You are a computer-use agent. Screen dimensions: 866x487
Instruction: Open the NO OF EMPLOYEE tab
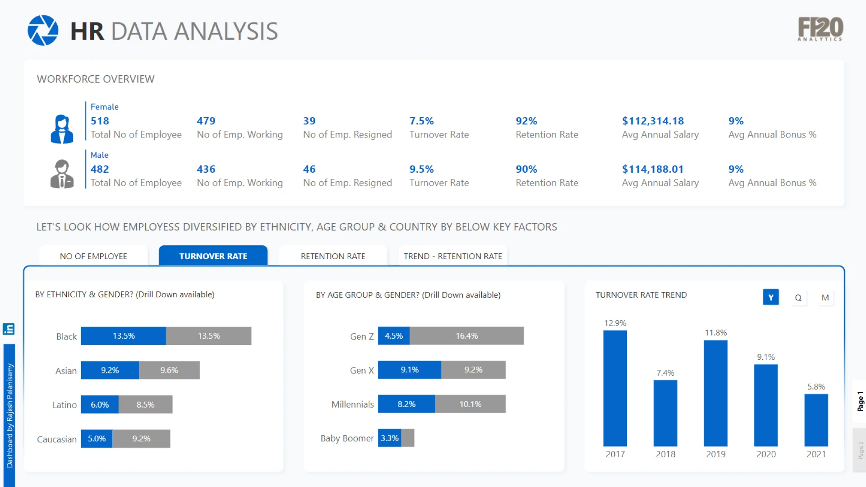(x=93, y=256)
